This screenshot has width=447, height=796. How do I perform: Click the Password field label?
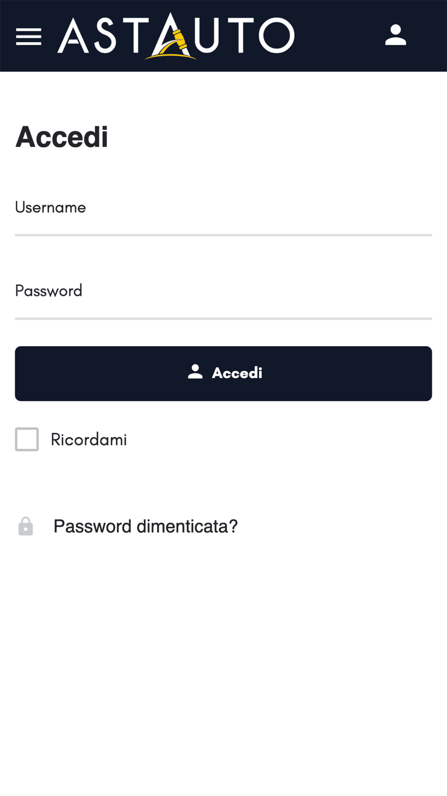(49, 291)
